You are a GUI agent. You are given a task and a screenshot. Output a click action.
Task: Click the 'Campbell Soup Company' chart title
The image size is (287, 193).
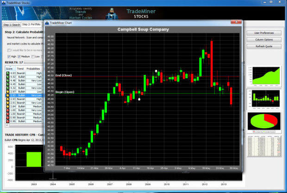(143, 29)
